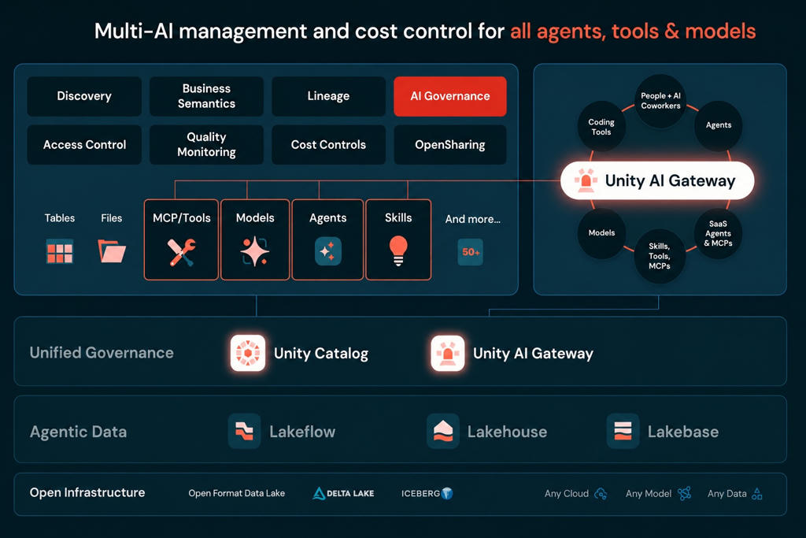Select the Discovery box
806x538 pixels.
(x=84, y=96)
